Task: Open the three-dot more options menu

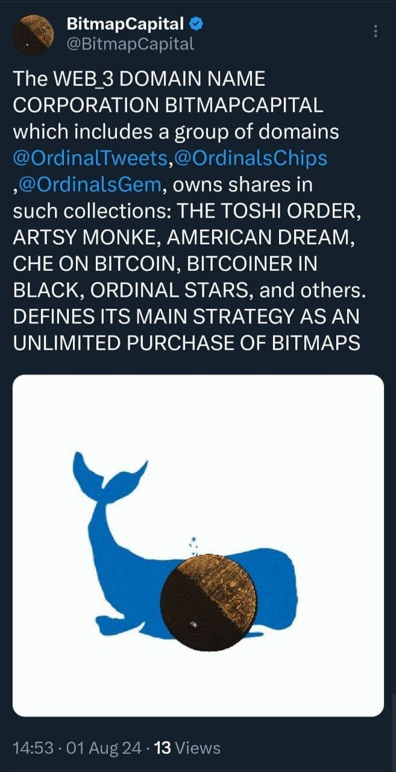Action: coord(377,30)
